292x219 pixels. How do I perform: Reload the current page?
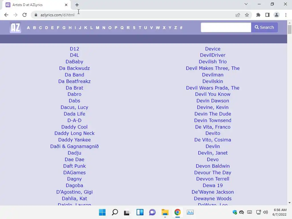[25, 15]
